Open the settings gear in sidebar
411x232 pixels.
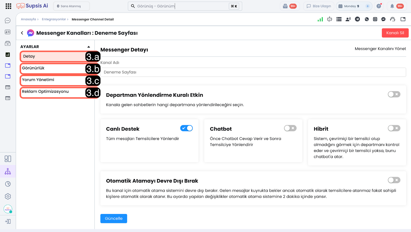(x=8, y=196)
